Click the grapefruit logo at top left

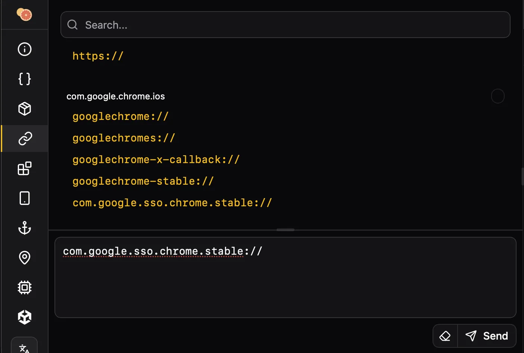click(24, 15)
